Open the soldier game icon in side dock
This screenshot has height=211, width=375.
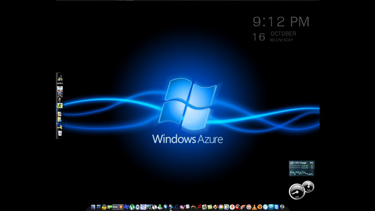pyautogui.click(x=60, y=95)
